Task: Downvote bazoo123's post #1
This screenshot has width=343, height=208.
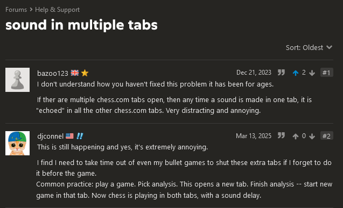Action: 312,73
